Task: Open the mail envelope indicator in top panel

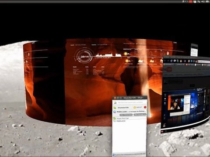Action: pyautogui.click(x=207, y=1)
